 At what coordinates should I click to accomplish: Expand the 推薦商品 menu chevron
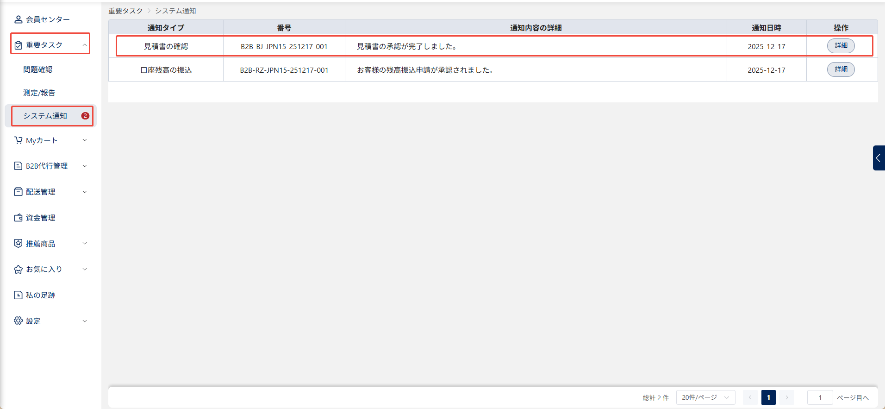pos(85,243)
